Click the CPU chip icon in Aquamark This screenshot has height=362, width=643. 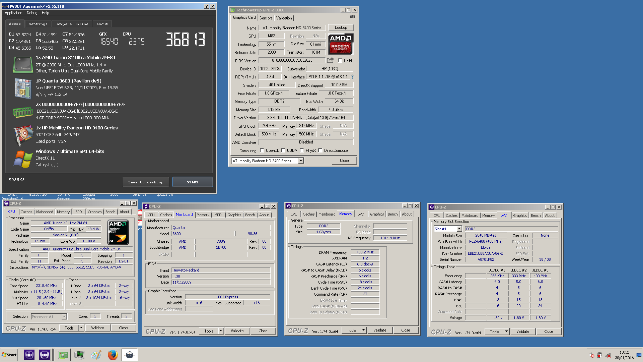pos(23,64)
